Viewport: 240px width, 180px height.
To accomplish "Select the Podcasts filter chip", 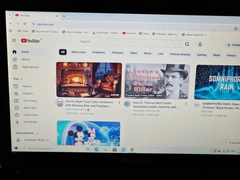I will click(x=118, y=53).
